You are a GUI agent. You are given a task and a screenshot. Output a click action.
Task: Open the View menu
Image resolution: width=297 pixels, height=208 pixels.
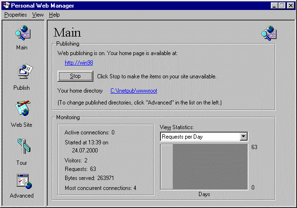(x=38, y=15)
